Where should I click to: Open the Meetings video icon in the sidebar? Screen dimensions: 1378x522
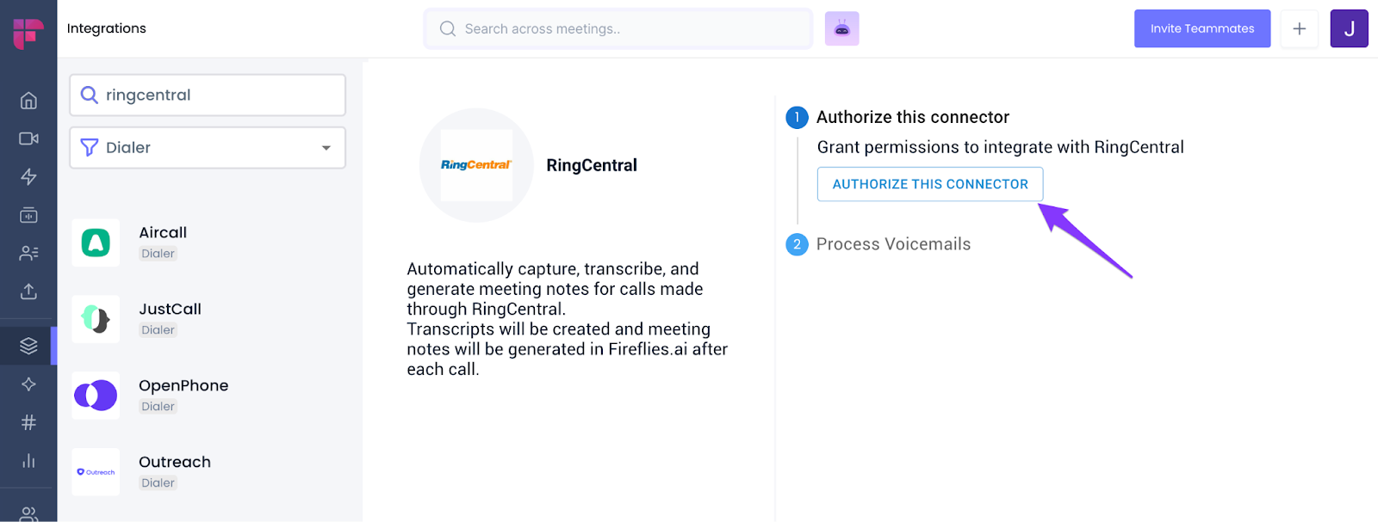[28, 138]
